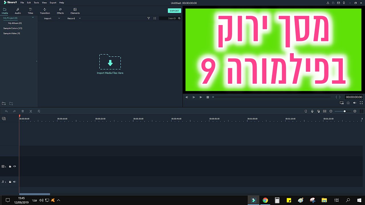
Task: Select Sample Colors (15) folder
Action: [13, 28]
